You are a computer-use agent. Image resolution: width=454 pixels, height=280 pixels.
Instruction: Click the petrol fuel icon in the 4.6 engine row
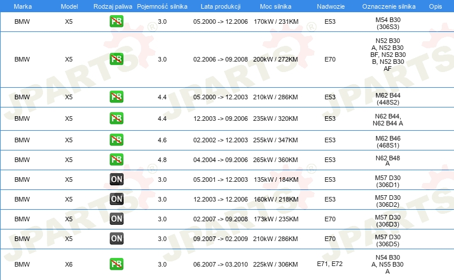tap(116, 140)
